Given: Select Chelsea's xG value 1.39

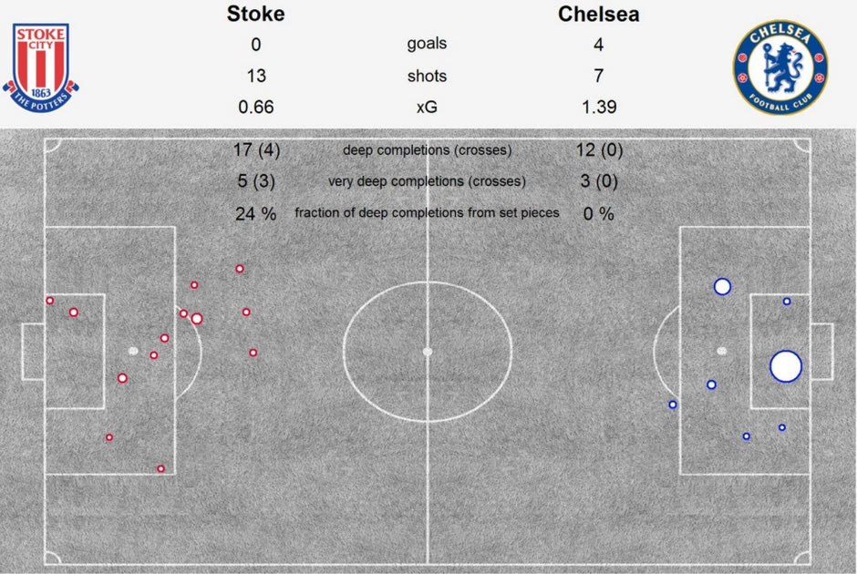Looking at the screenshot, I should click(x=598, y=107).
